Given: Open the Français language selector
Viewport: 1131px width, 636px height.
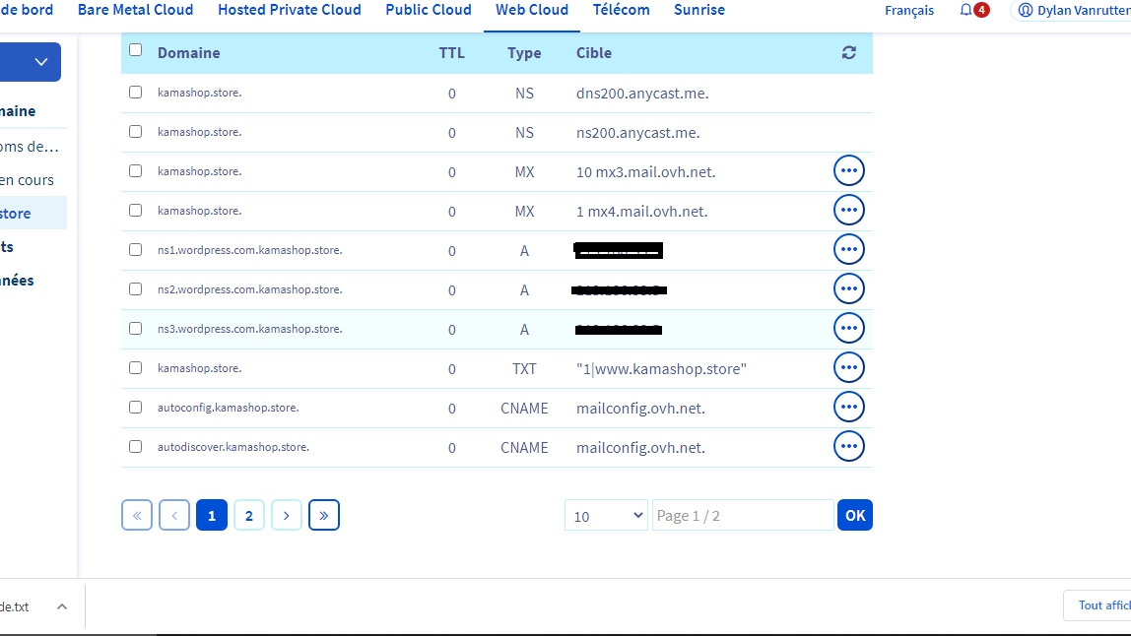Looking at the screenshot, I should pyautogui.click(x=908, y=10).
